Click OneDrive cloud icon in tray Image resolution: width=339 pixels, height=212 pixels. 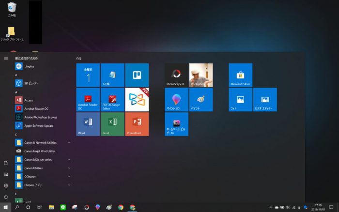pyautogui.click(x=277, y=208)
